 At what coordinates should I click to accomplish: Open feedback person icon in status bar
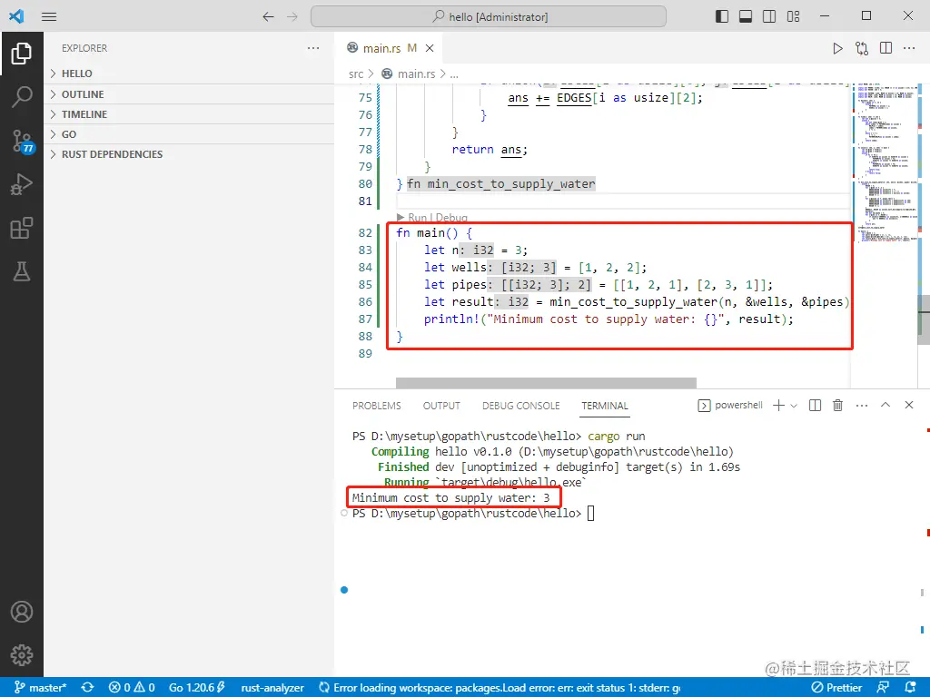(883, 688)
